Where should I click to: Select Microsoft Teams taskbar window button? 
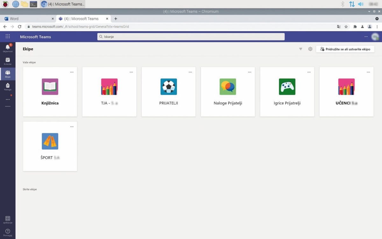pyautogui.click(x=63, y=4)
